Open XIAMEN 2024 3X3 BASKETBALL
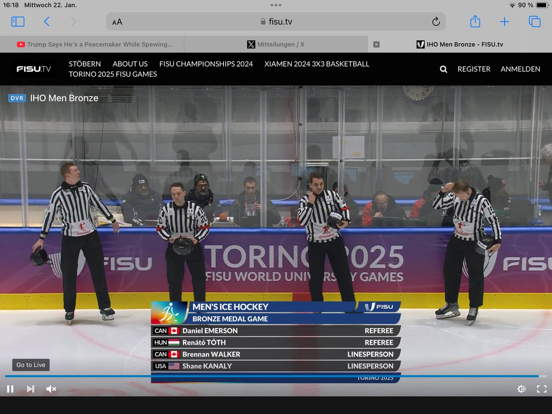Viewport: 552px width, 414px height. click(317, 64)
